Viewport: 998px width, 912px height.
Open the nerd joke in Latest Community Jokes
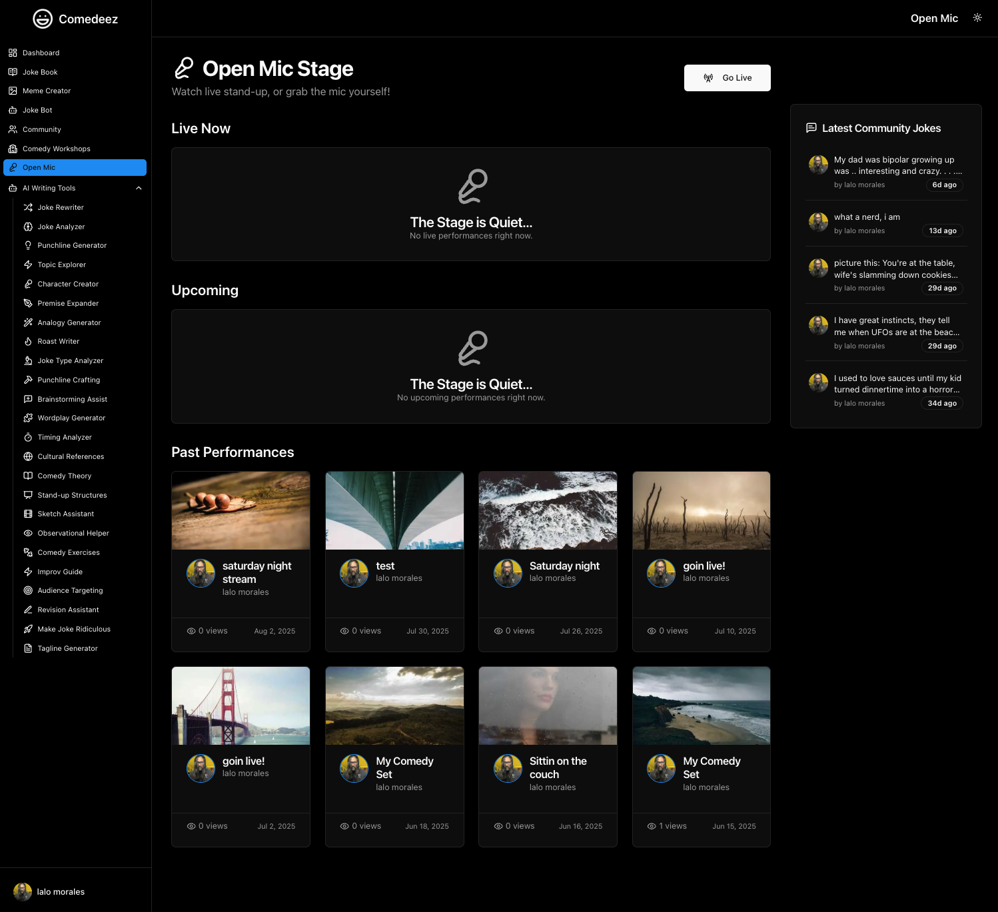click(885, 223)
